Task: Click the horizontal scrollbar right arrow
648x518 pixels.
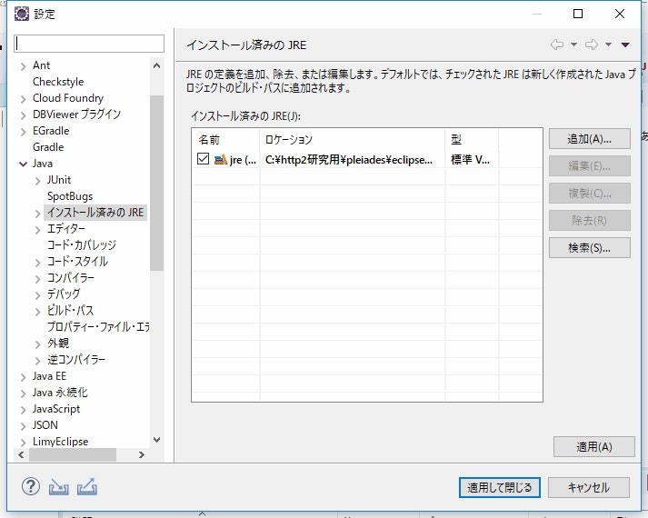Action: pos(142,454)
